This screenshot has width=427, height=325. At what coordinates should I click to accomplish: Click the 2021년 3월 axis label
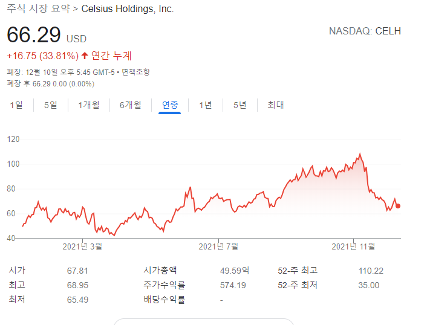[x=82, y=246]
